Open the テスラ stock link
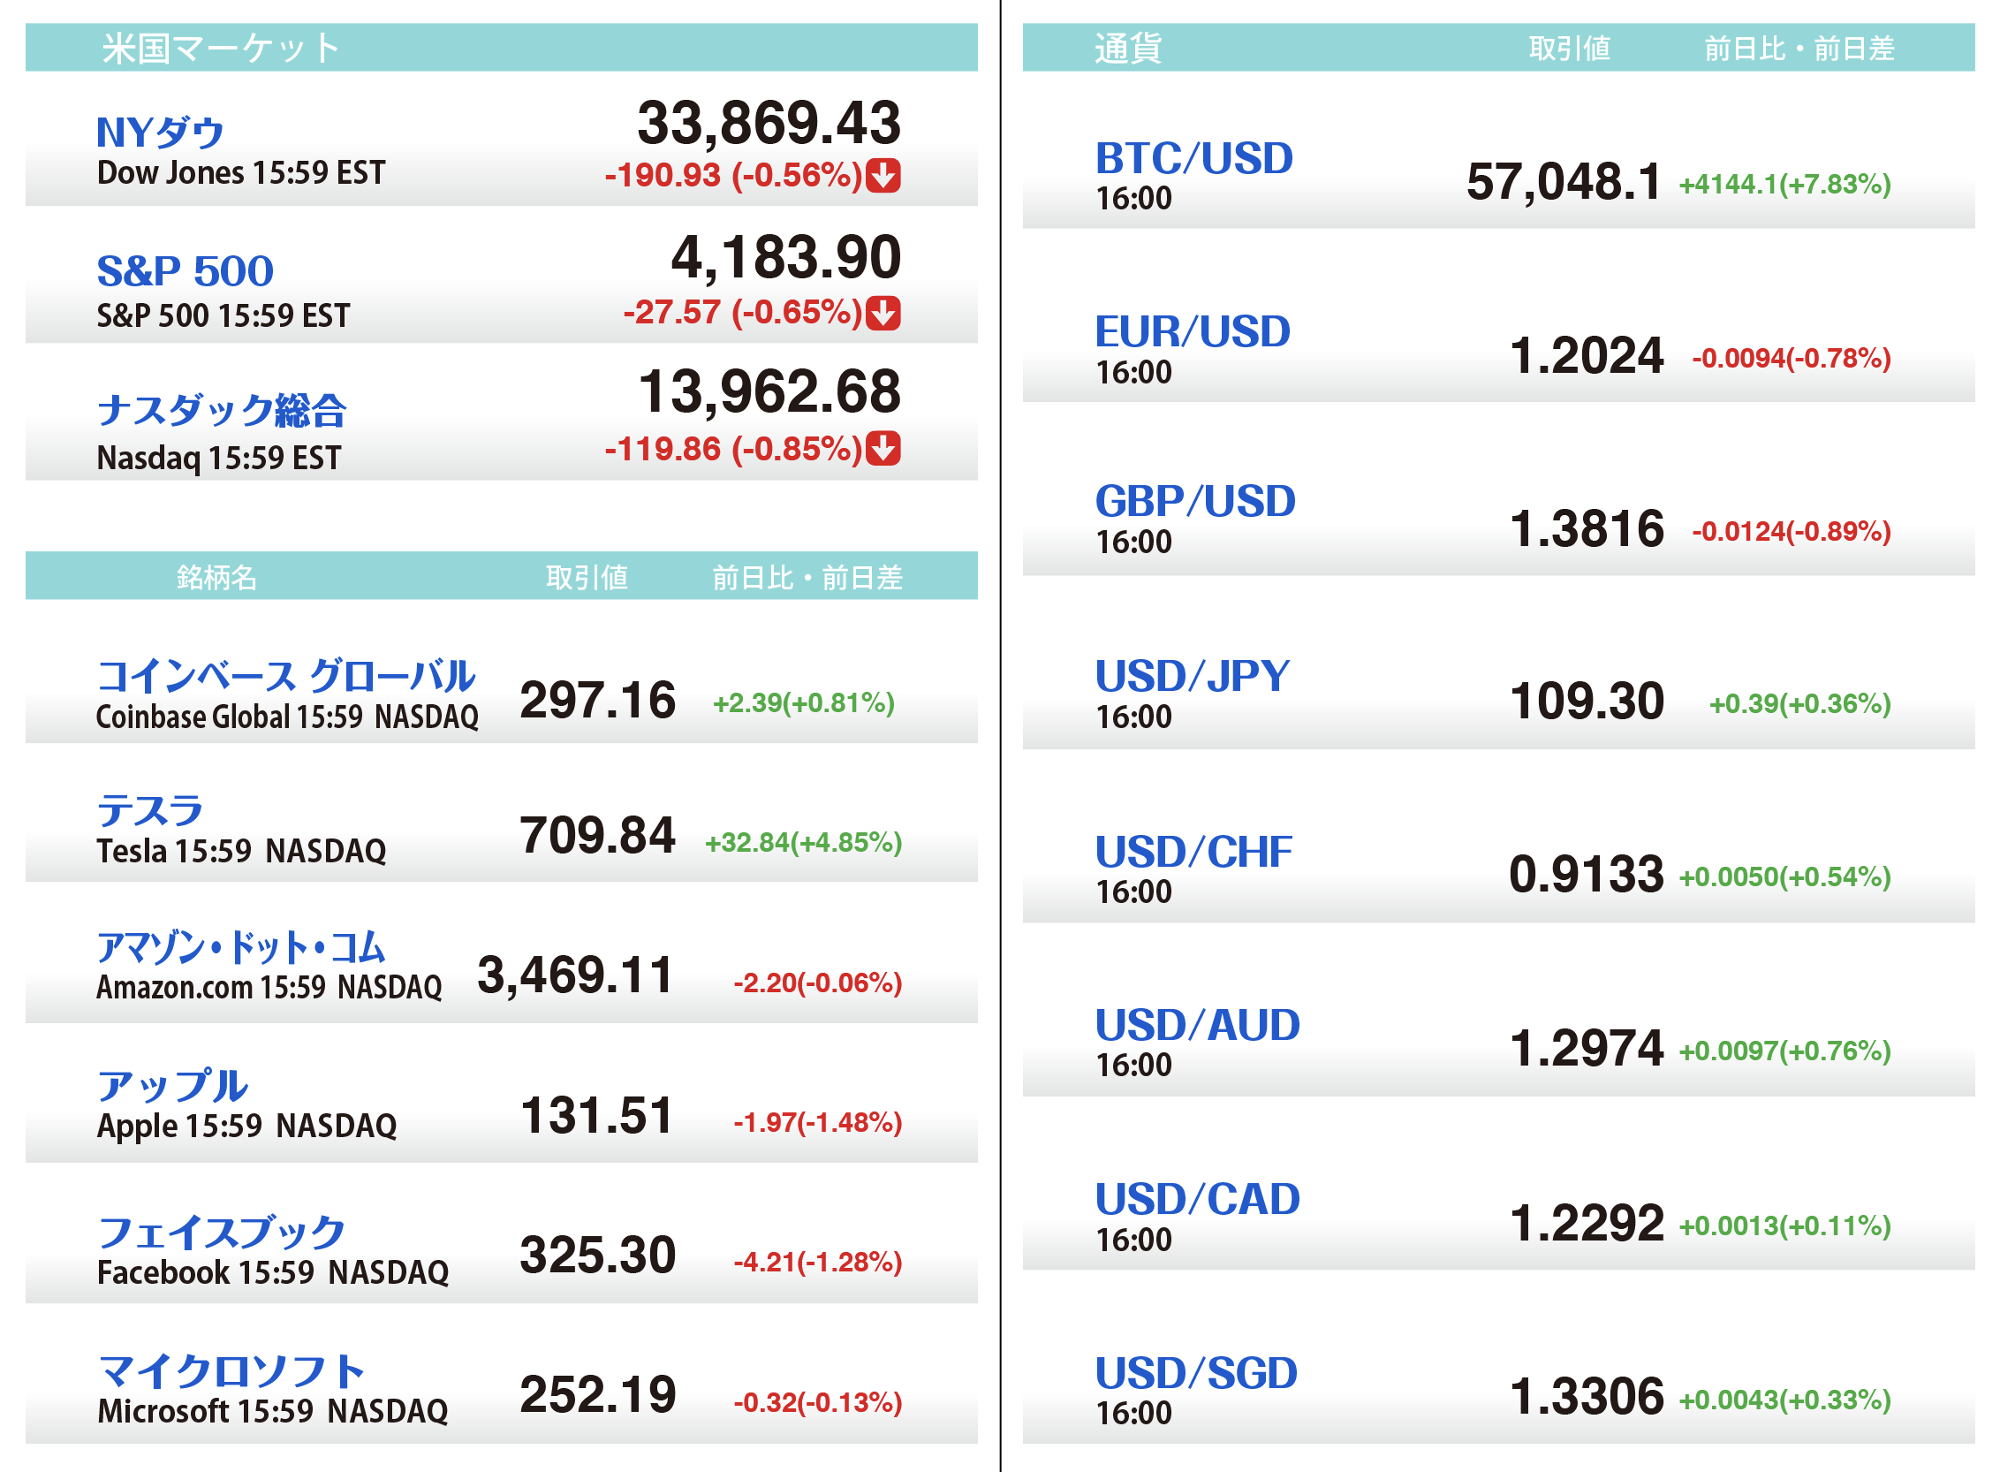 149,811
